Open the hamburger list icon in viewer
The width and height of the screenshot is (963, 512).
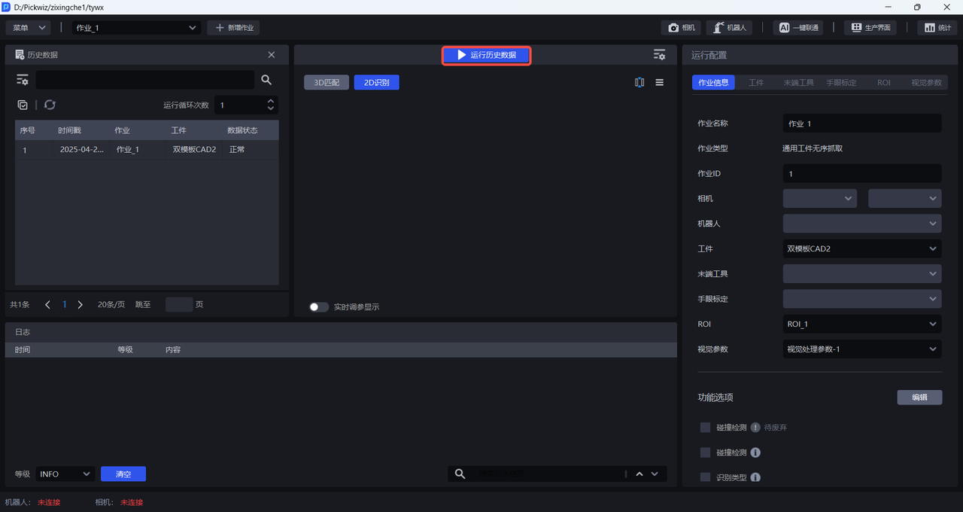660,83
